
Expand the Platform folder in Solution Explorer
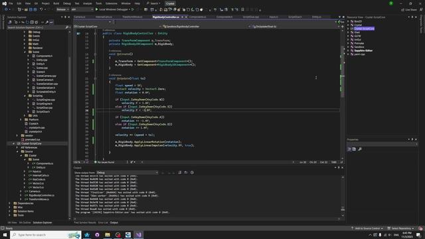pos(21,119)
